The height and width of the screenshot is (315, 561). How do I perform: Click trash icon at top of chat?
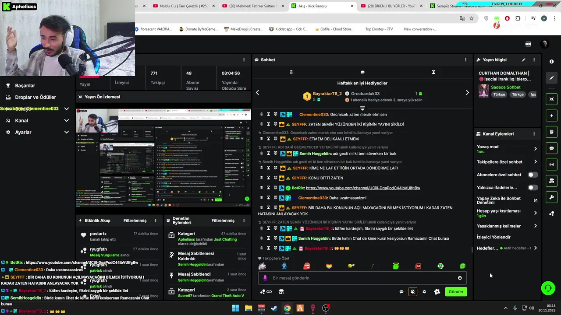coord(291,72)
